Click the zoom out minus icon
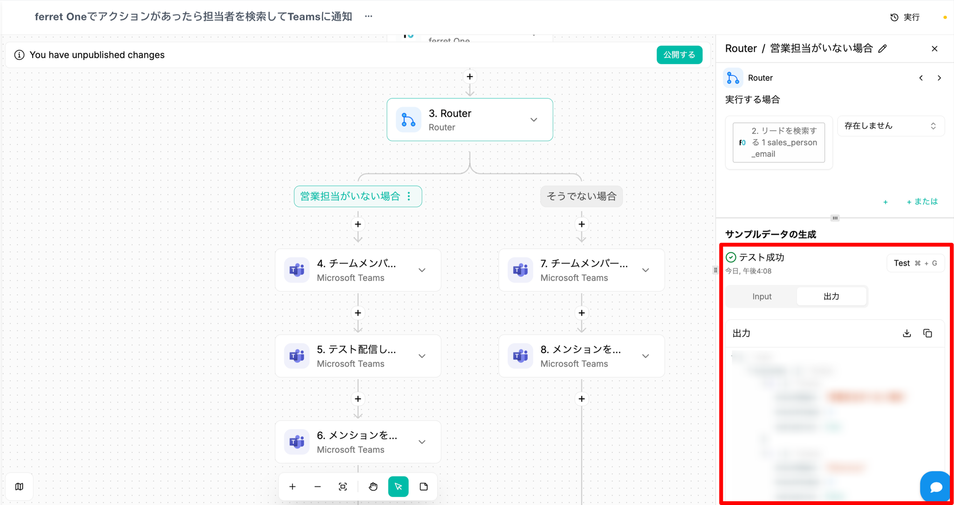This screenshot has height=505, width=954. click(x=318, y=486)
